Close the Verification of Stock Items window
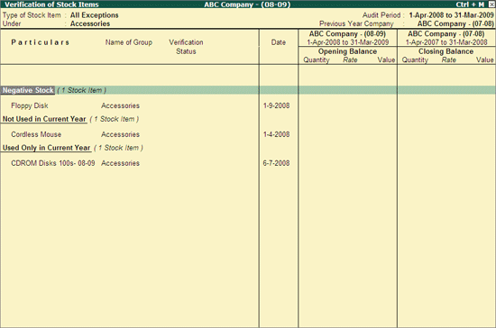This screenshot has width=496, height=328. pyautogui.click(x=491, y=5)
